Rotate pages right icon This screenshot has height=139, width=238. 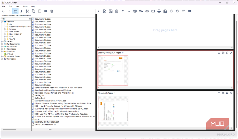click(177, 11)
